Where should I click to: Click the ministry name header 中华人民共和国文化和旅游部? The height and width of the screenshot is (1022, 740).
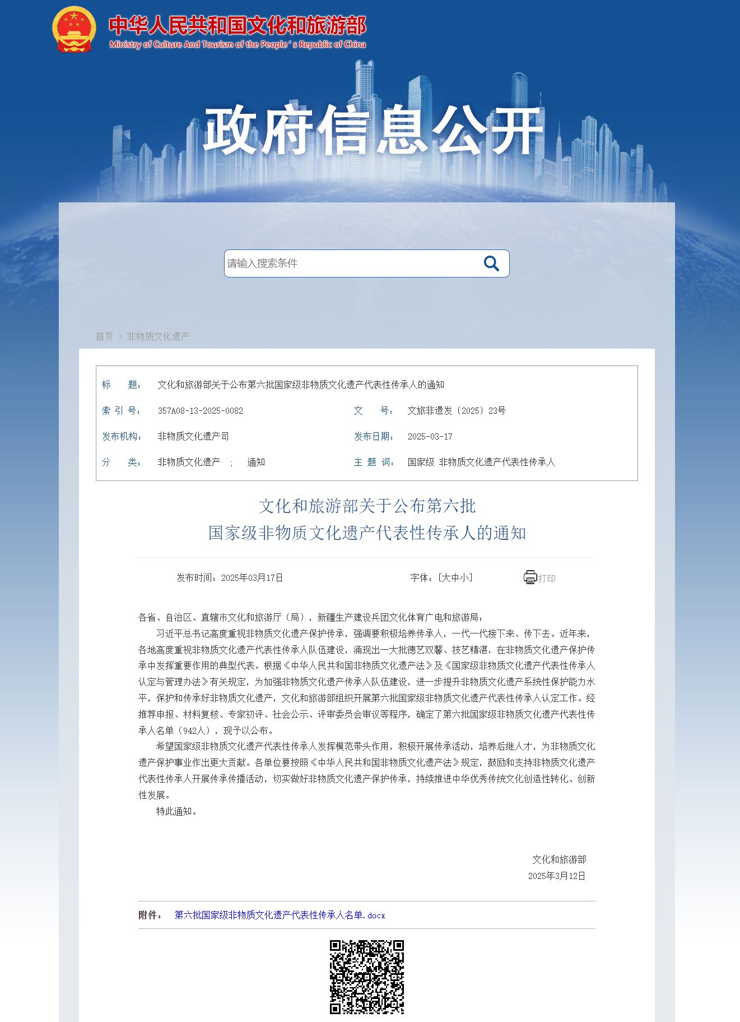point(238,26)
